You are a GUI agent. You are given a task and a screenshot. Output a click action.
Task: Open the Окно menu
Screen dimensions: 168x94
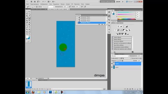tap(82, 4)
